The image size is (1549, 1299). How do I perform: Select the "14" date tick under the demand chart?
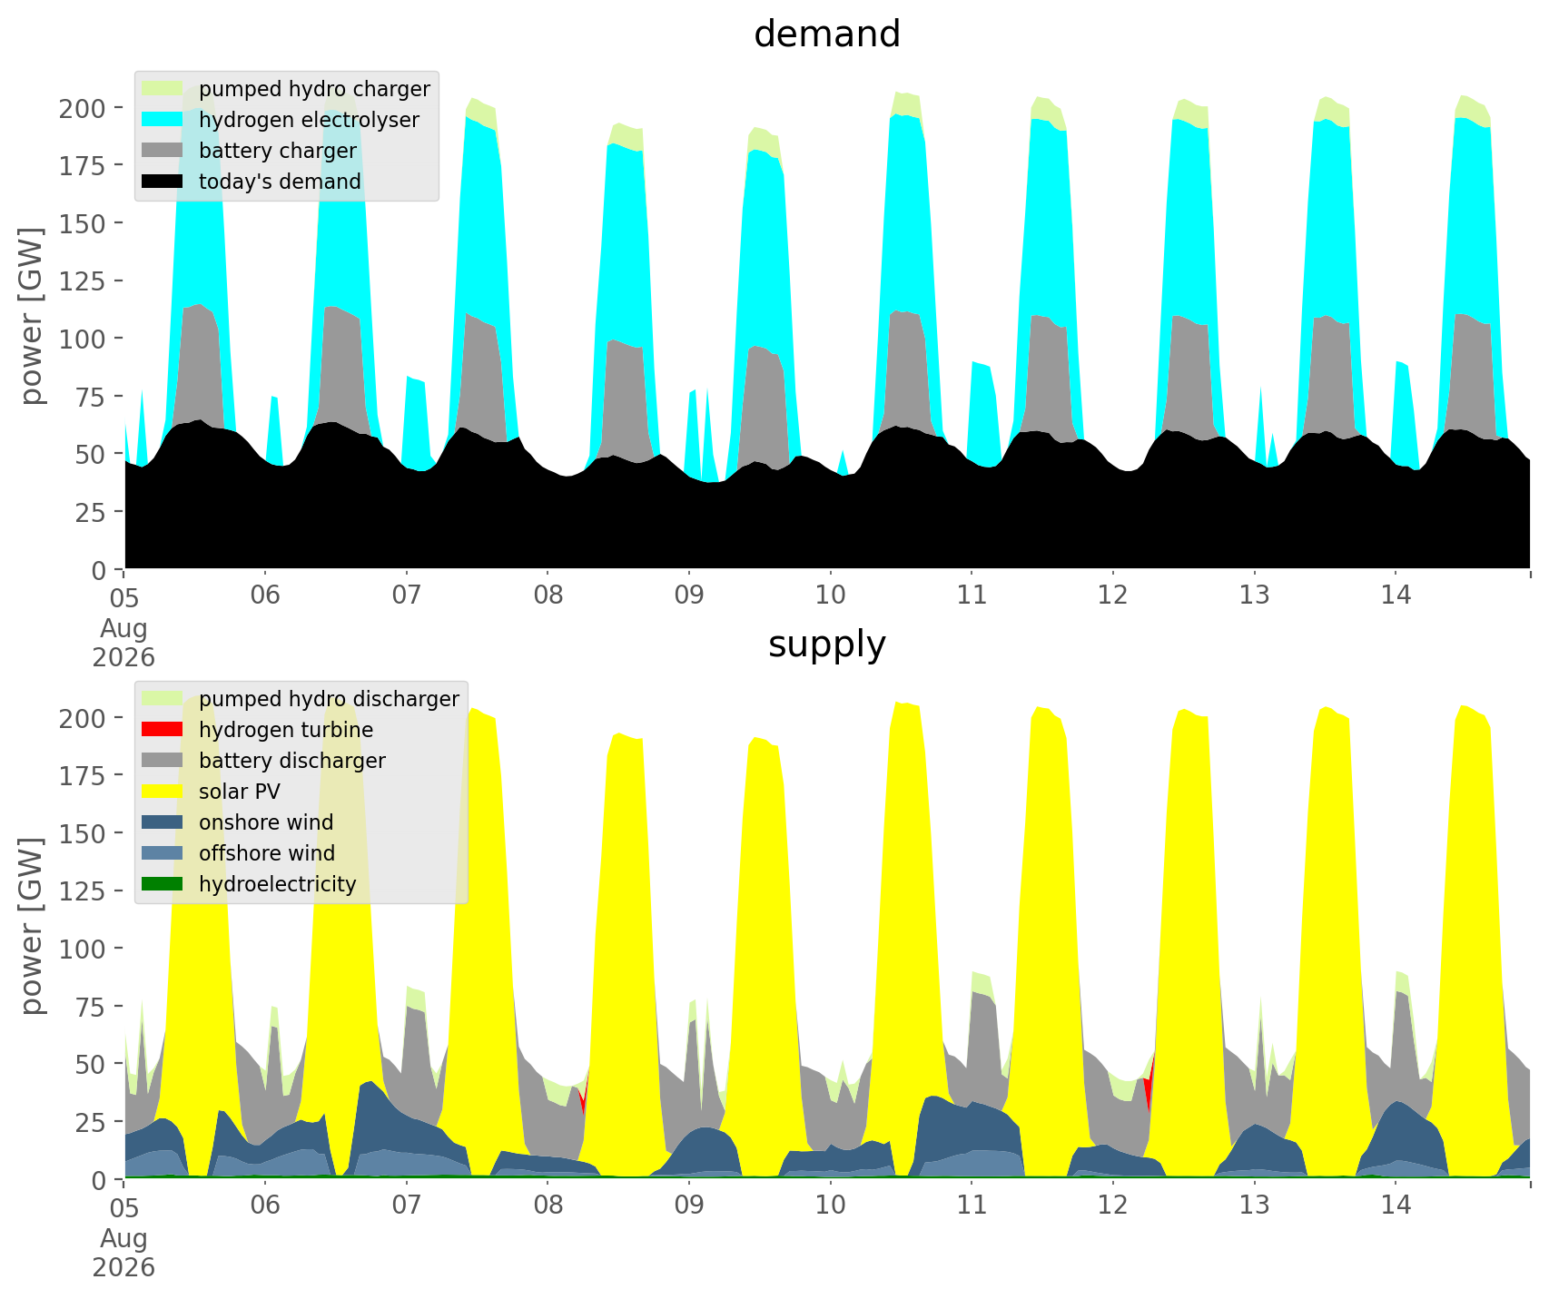pos(1396,596)
